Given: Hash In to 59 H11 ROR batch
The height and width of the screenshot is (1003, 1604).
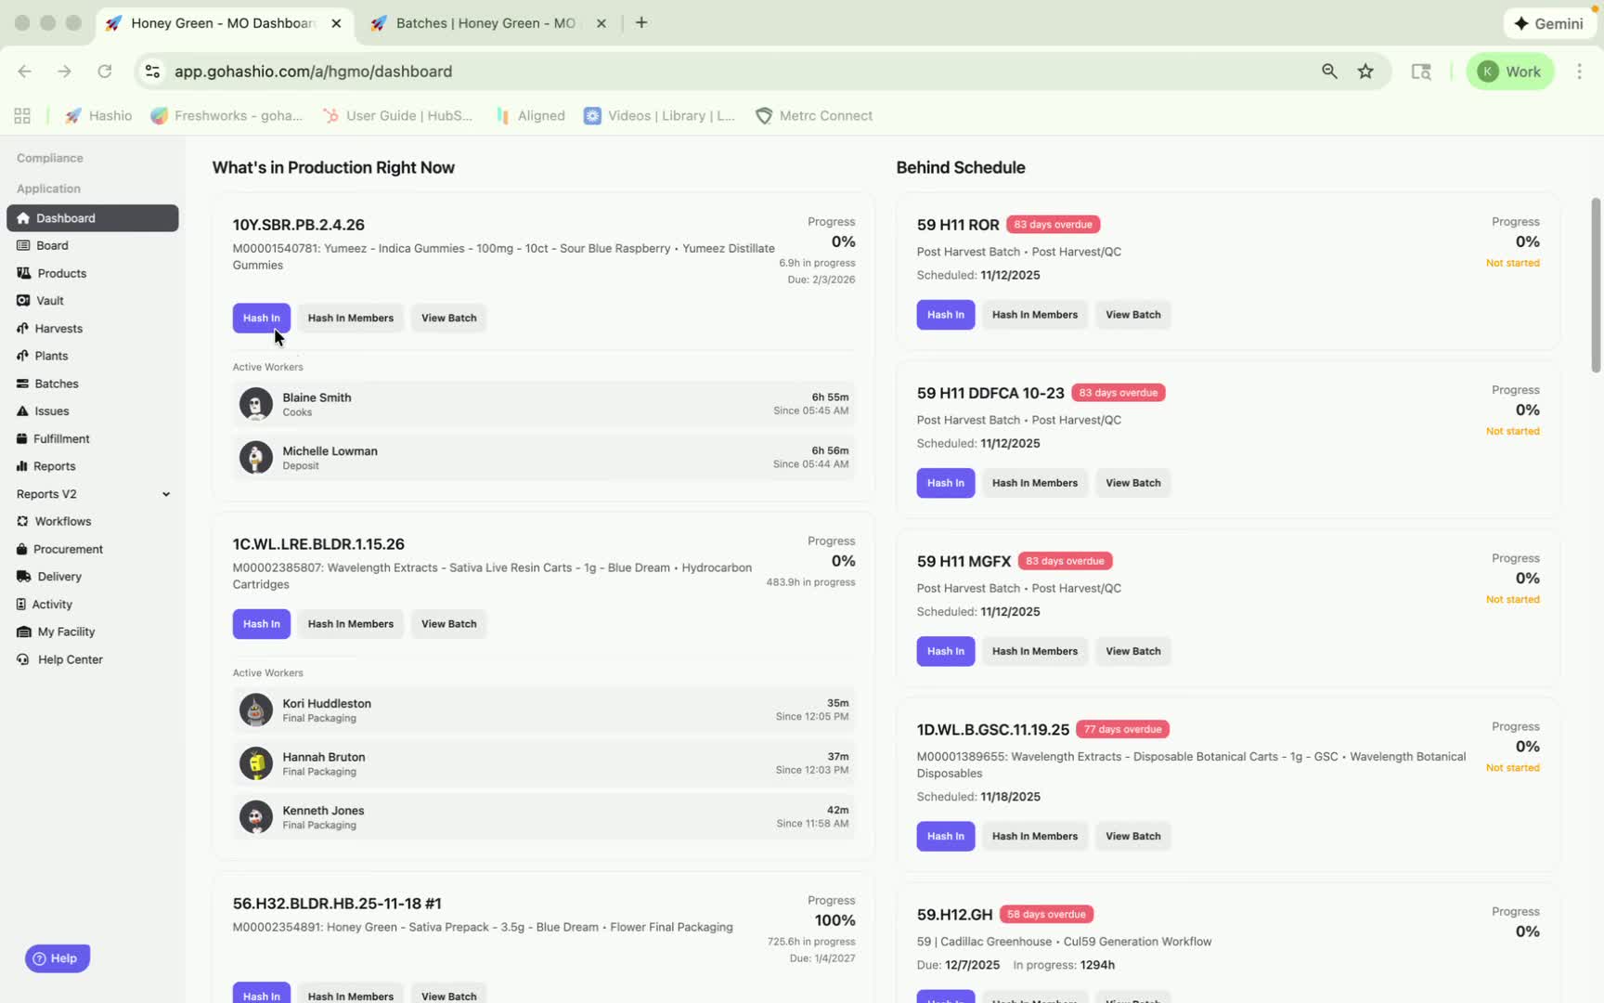Looking at the screenshot, I should [x=946, y=315].
